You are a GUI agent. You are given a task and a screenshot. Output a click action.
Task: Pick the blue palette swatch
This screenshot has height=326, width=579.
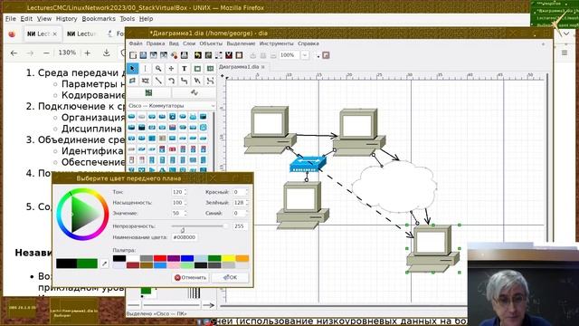point(187,258)
